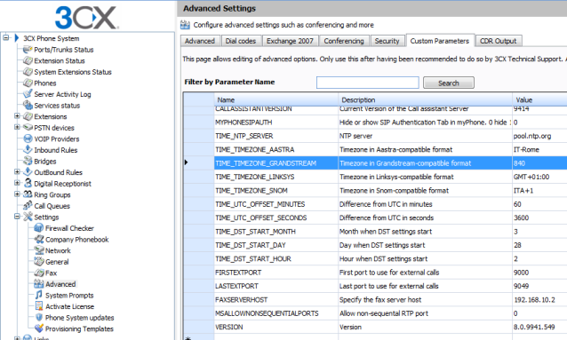This screenshot has width=567, height=340.
Task: Open the Advanced tab
Action: tap(200, 41)
